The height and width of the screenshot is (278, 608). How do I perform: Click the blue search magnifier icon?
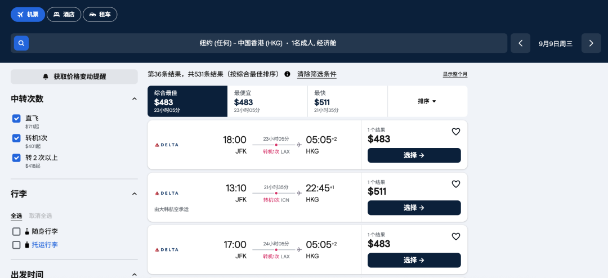click(21, 43)
